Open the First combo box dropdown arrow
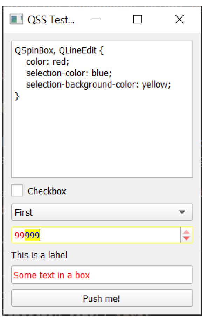The image size is (207, 318). 182,212
